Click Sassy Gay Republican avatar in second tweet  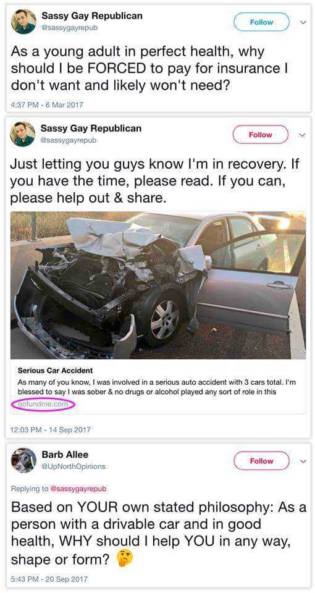pyautogui.click(x=23, y=134)
